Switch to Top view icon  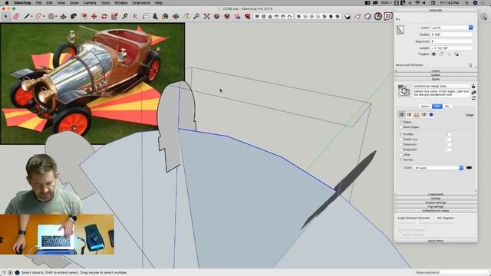[x=264, y=16]
